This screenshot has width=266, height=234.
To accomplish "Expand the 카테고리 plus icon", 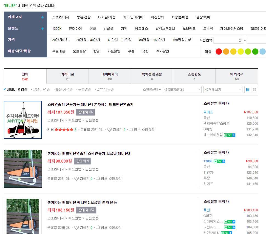I will (43, 17).
